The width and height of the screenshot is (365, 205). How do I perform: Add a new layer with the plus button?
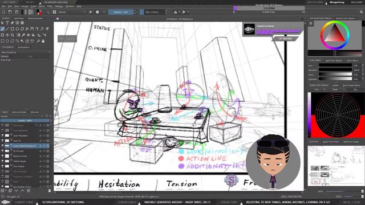click(x=2, y=191)
